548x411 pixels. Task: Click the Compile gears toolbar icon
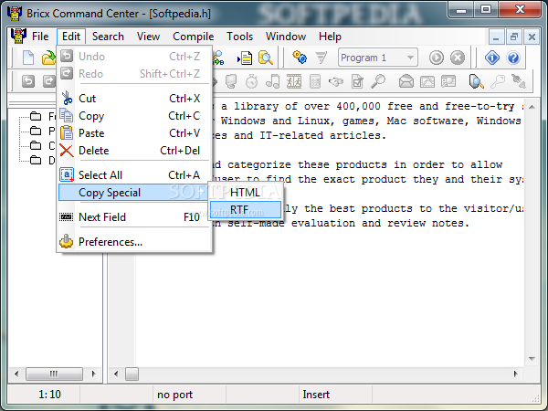[300, 58]
